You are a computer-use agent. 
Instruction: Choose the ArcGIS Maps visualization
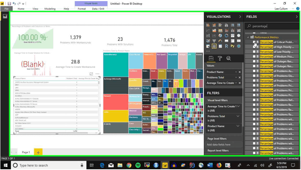[239, 46]
